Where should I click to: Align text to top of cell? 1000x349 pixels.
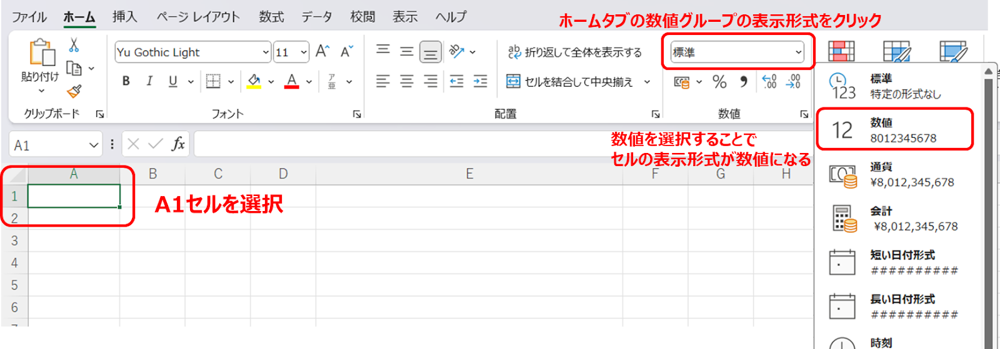[383, 51]
